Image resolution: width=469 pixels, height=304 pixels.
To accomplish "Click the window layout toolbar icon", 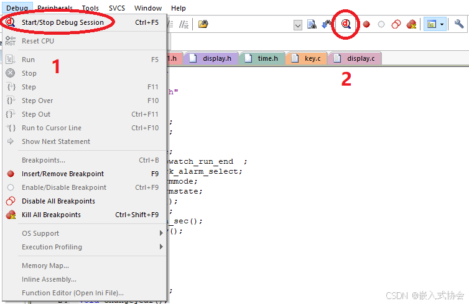I will point(431,24).
